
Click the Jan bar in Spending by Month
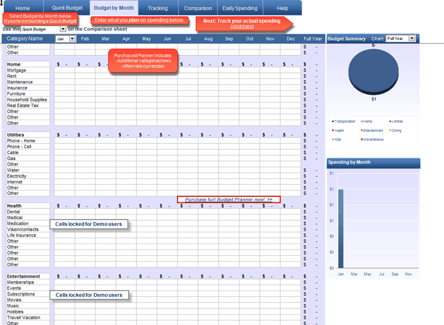(341, 229)
